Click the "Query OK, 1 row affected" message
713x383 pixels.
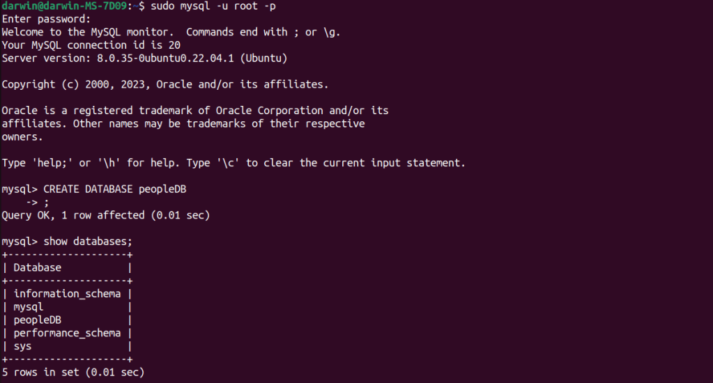point(105,215)
